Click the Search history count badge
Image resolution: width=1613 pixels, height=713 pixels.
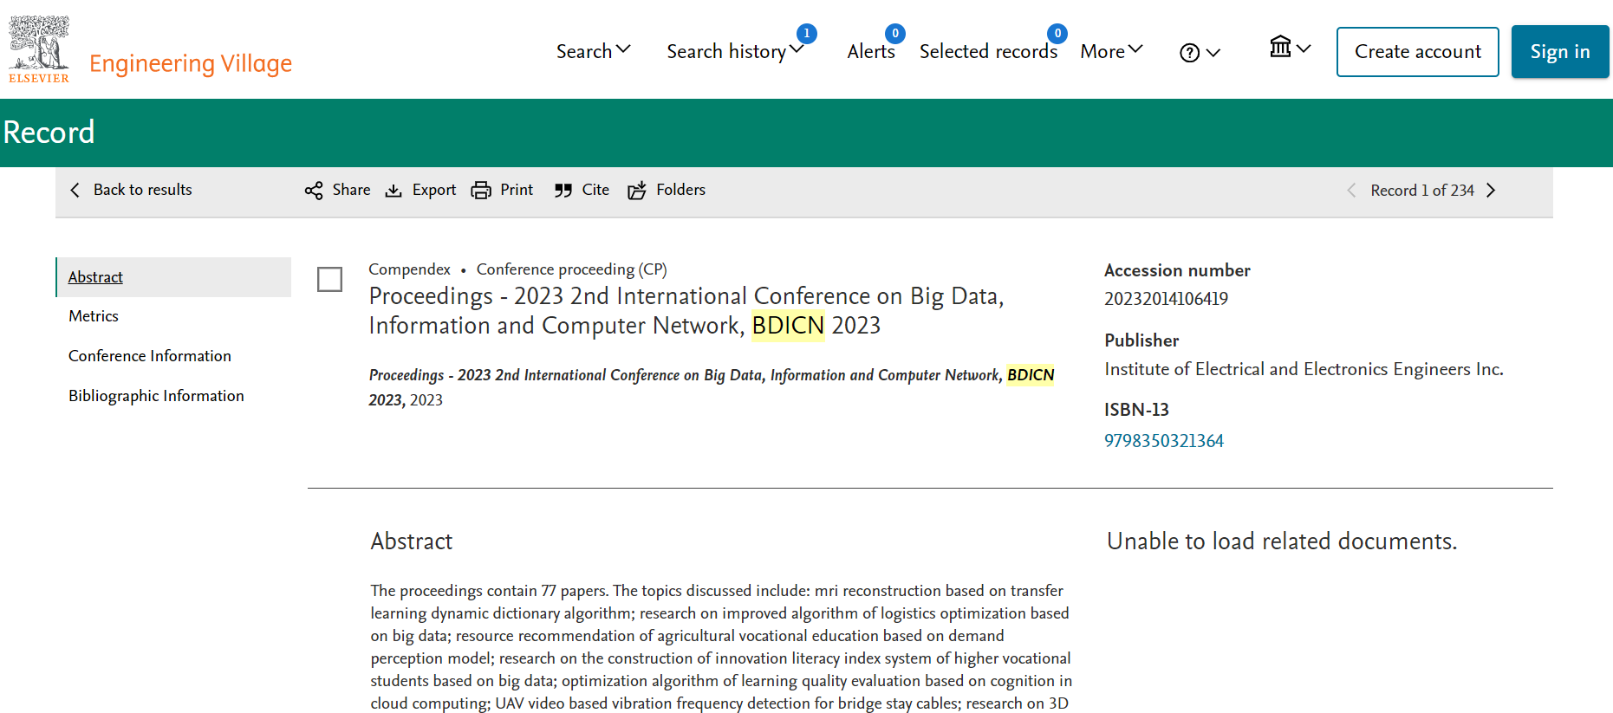(807, 34)
